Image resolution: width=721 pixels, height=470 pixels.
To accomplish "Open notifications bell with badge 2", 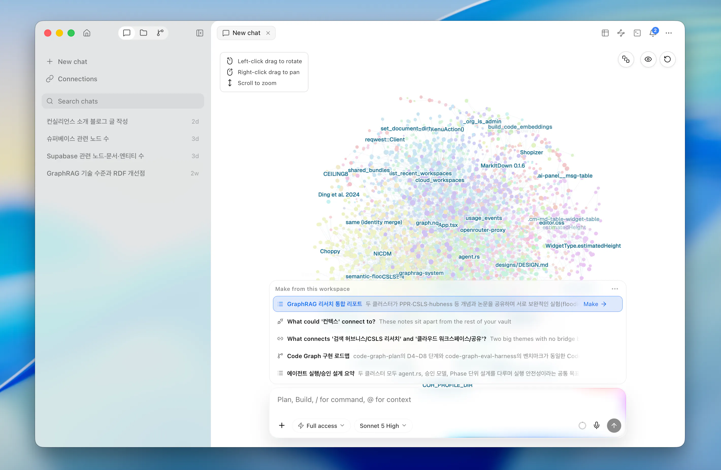I will coord(653,33).
